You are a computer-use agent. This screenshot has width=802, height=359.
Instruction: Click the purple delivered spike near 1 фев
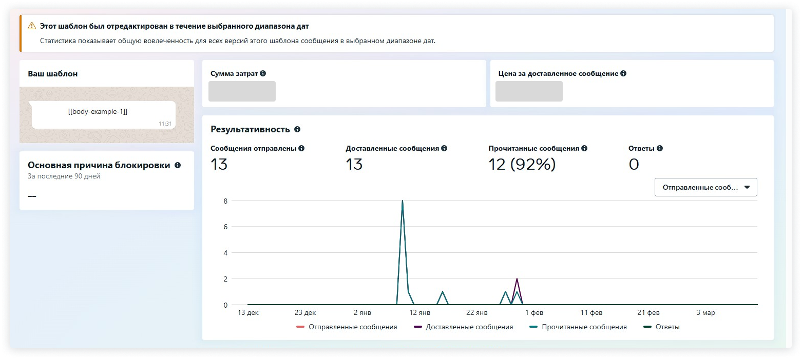517,280
